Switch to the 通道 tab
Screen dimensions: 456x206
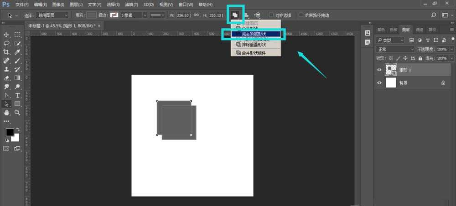click(420, 30)
